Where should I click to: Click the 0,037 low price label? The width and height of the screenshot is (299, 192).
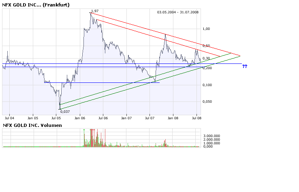pyautogui.click(x=65, y=112)
